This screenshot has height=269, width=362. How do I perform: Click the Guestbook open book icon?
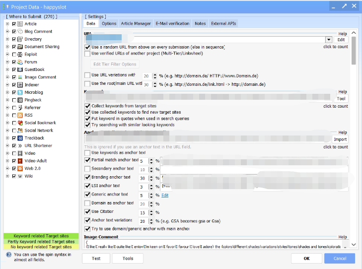pos(20,69)
